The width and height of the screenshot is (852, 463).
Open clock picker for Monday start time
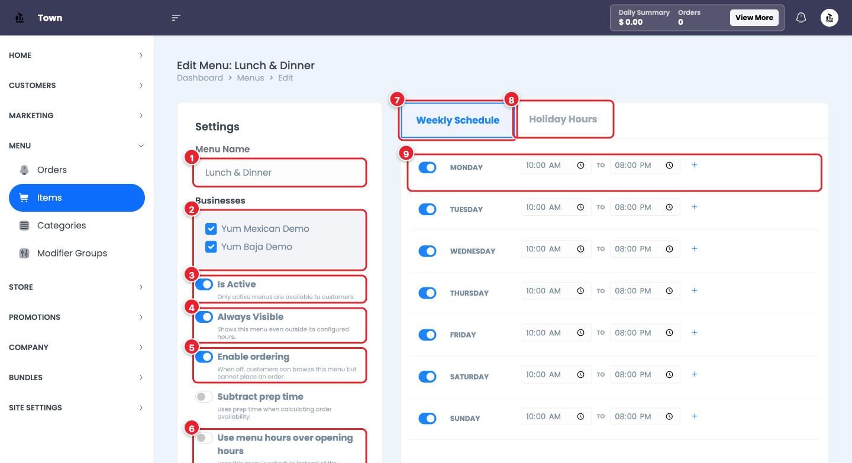[x=580, y=166]
